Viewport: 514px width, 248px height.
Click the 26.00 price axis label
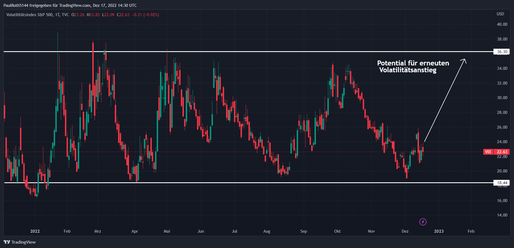click(x=502, y=127)
